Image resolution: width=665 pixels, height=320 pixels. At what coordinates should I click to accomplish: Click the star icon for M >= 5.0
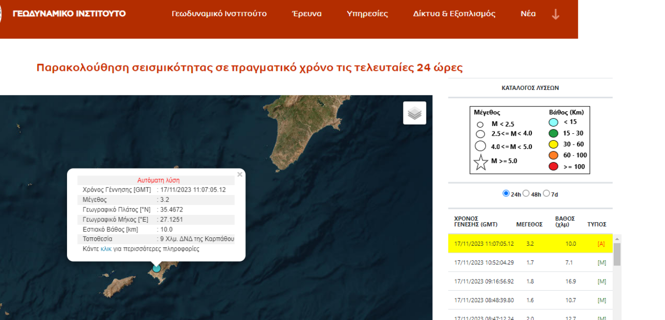(481, 162)
